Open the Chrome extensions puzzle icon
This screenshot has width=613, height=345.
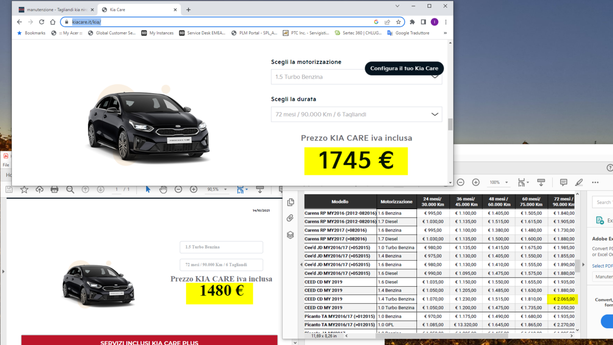pyautogui.click(x=412, y=22)
